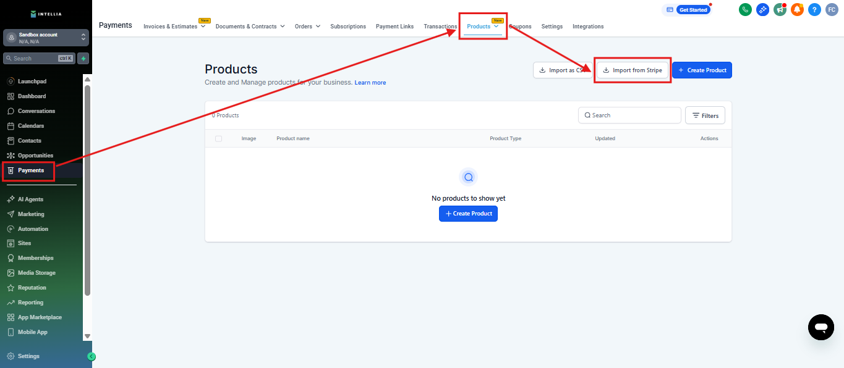
Task: Expand Invoices & Estimates dropdown
Action: 175,27
